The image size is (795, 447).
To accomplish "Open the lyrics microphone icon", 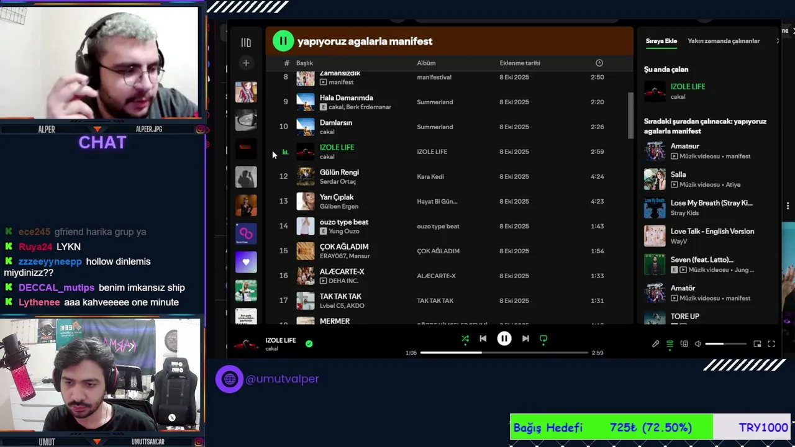I will 655,344.
